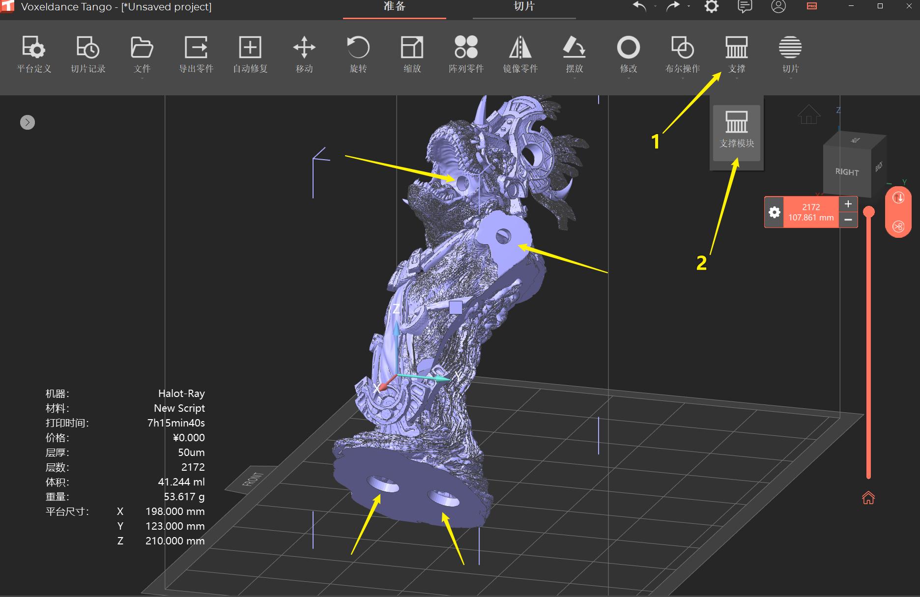Open the application settings gear
This screenshot has width=920, height=597.
pos(711,7)
